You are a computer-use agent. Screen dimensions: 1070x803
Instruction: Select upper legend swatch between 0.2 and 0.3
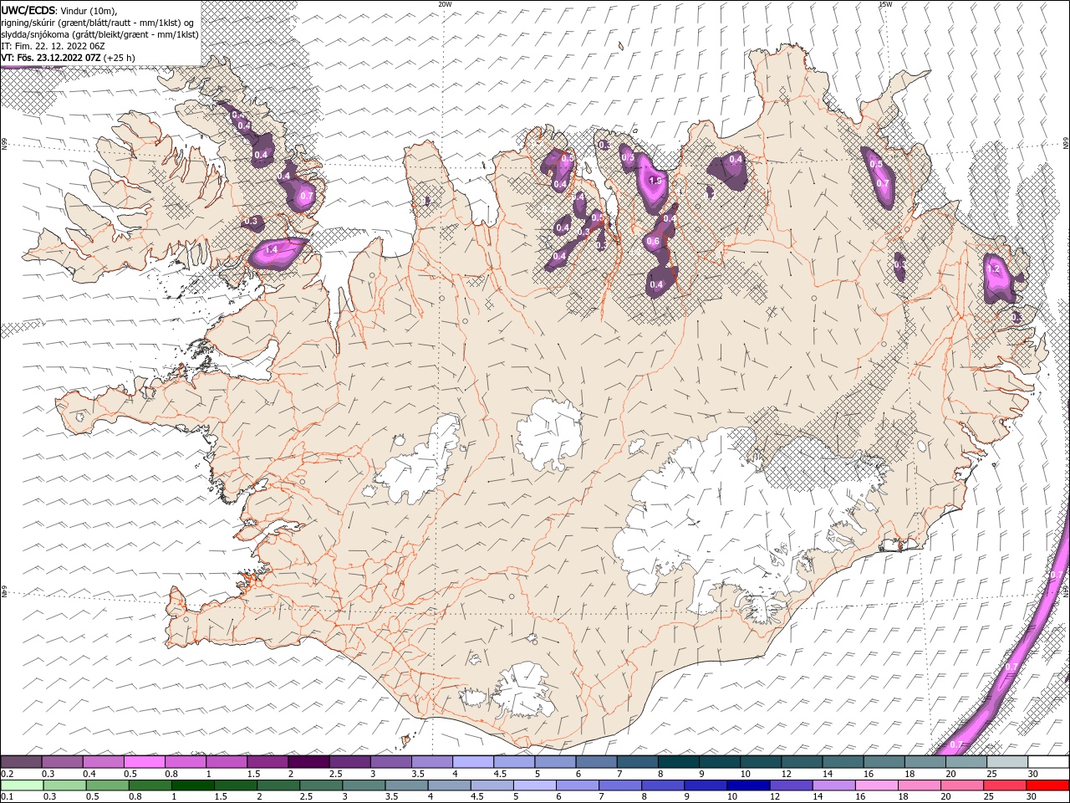pos(22,762)
